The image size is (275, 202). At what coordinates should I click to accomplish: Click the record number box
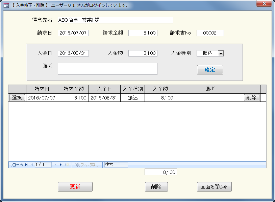click(x=43, y=165)
